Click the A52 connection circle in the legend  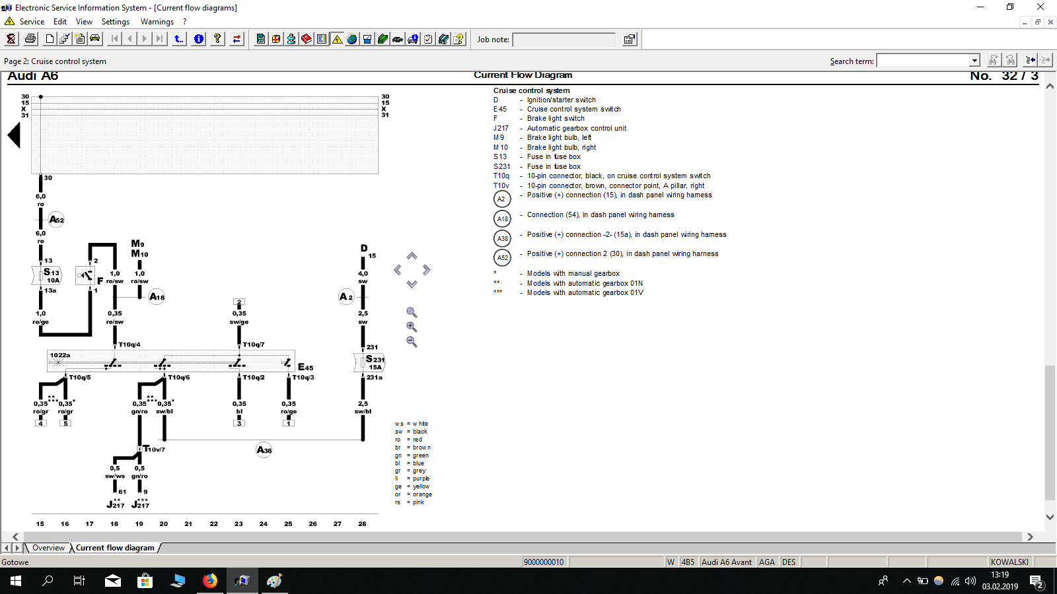pos(502,258)
